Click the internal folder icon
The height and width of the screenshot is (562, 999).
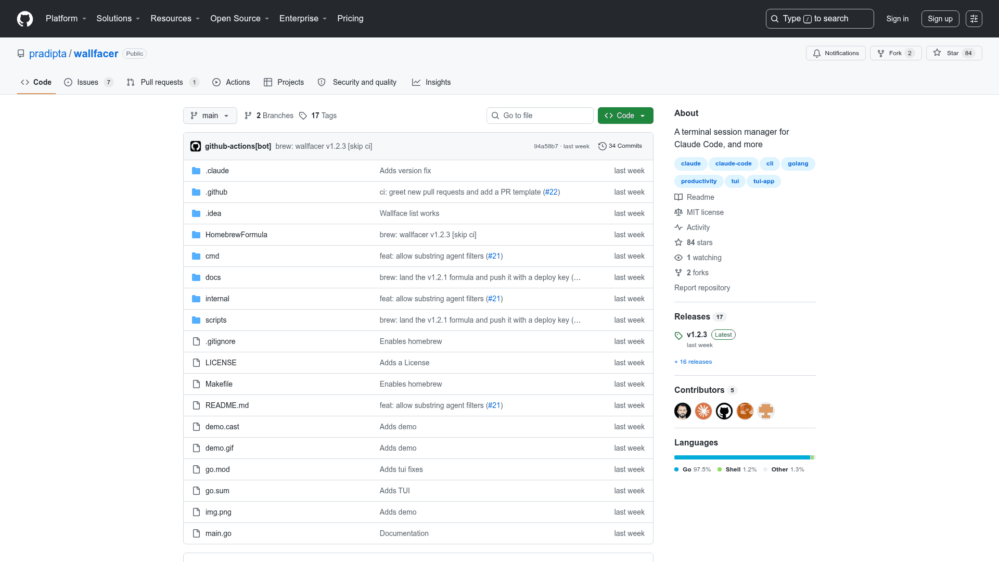pos(196,299)
